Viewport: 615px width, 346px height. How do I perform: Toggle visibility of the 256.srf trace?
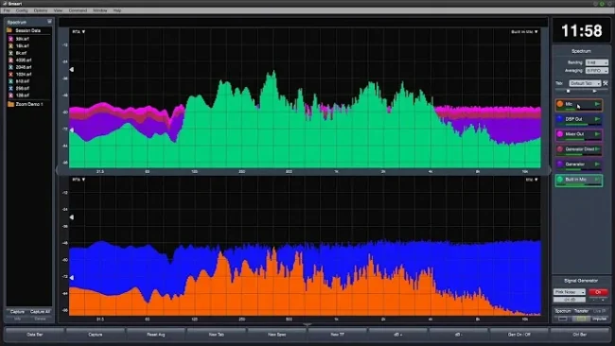[10, 88]
